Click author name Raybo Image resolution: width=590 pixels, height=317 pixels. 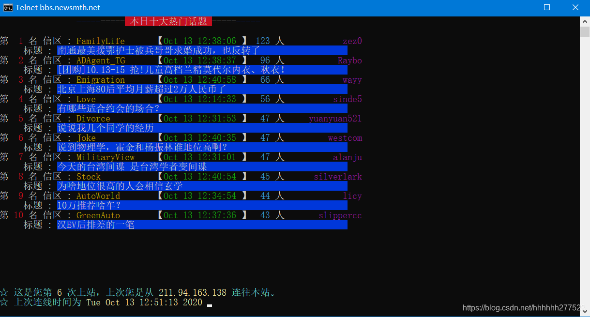[350, 60]
